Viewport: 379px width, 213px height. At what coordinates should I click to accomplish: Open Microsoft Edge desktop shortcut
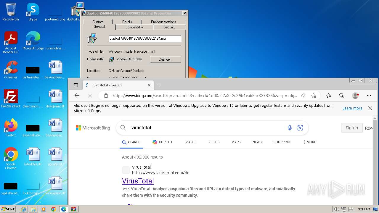pyautogui.click(x=33, y=41)
